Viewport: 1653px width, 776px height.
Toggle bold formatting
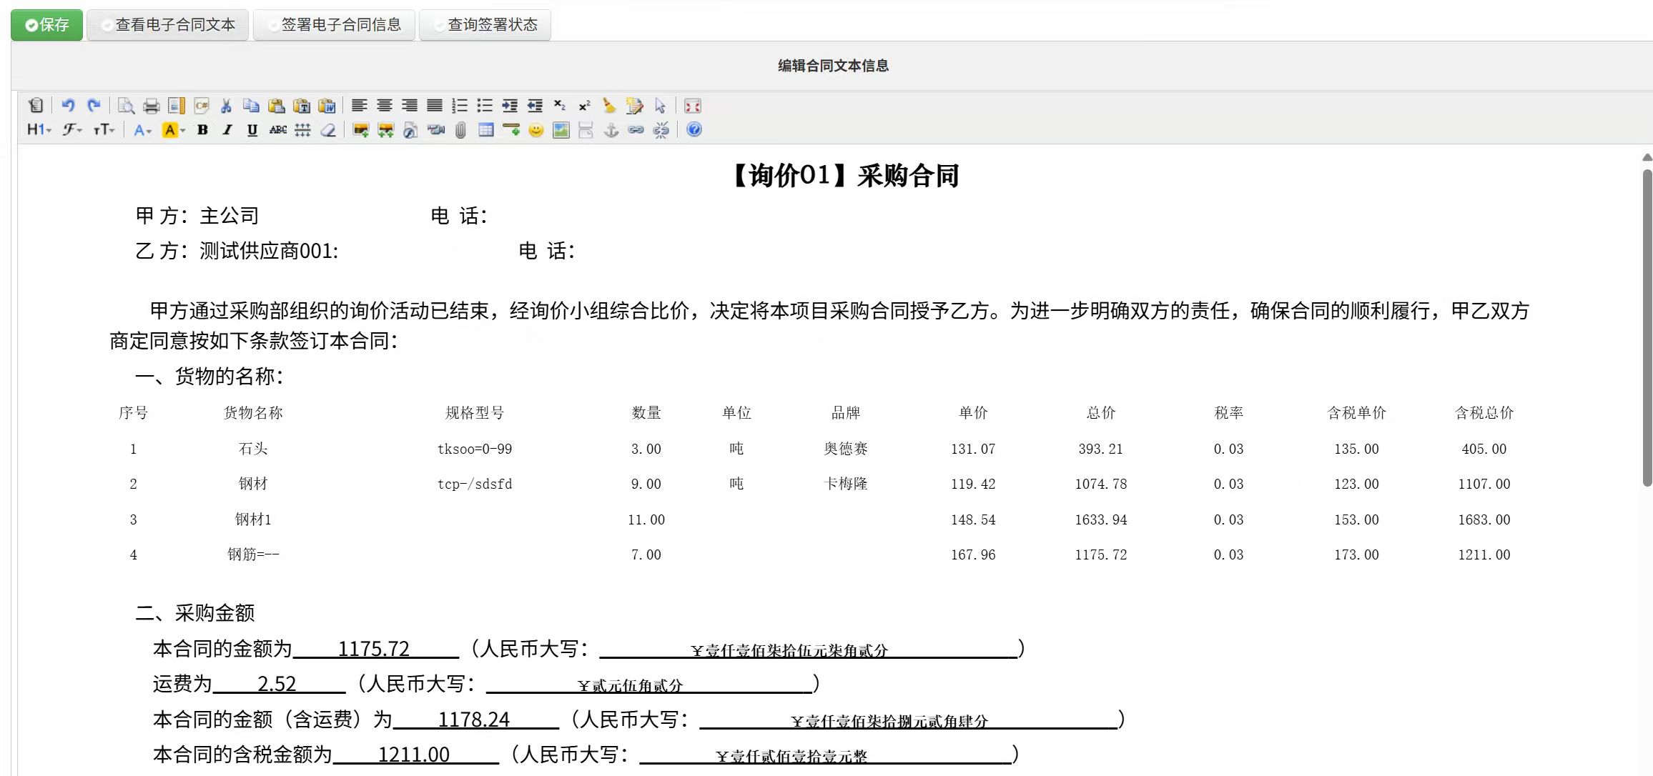tap(202, 129)
